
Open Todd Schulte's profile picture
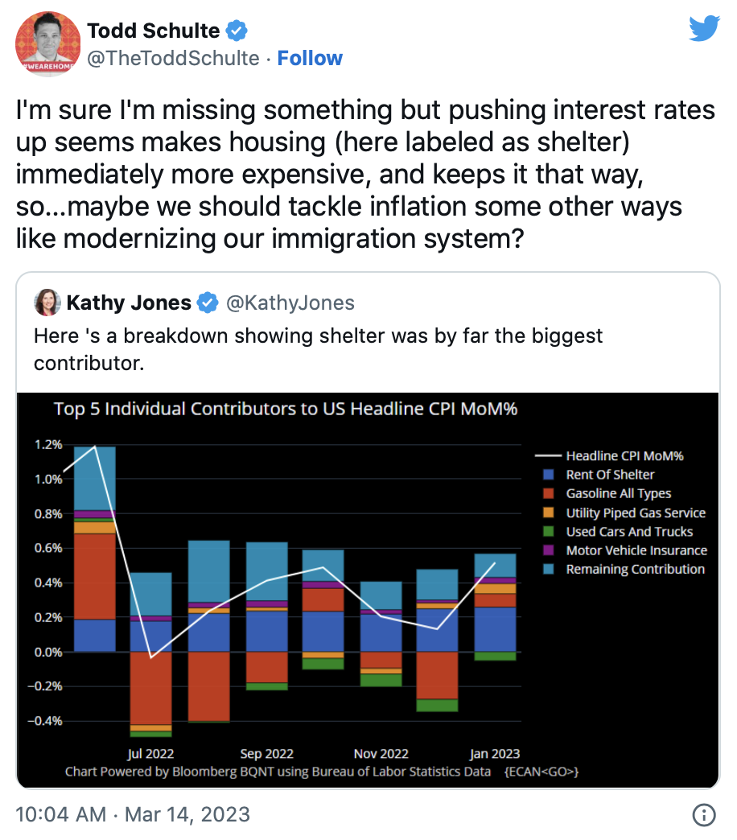point(47,45)
